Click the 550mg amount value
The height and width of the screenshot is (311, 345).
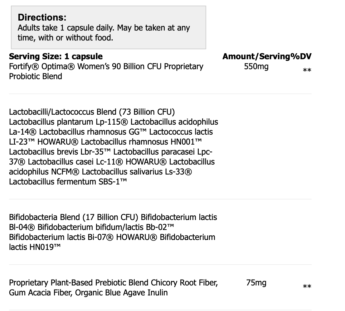click(256, 66)
